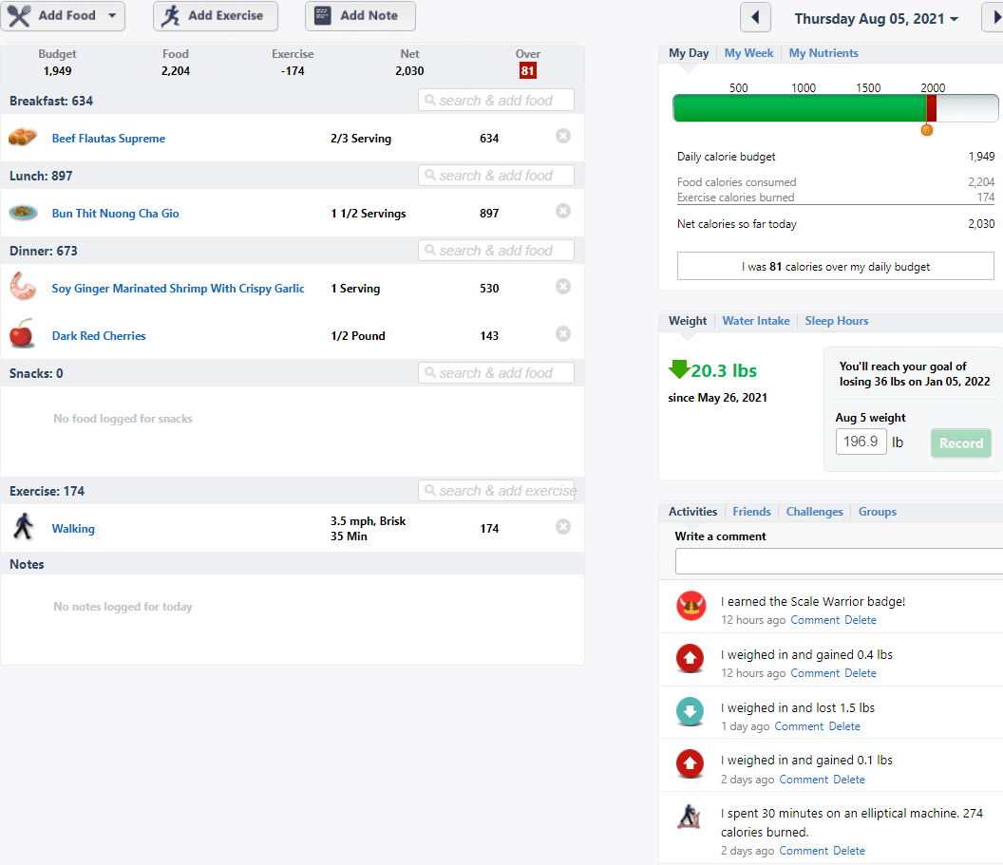Remove the Beef Flautas Supreme entry

pyautogui.click(x=563, y=136)
